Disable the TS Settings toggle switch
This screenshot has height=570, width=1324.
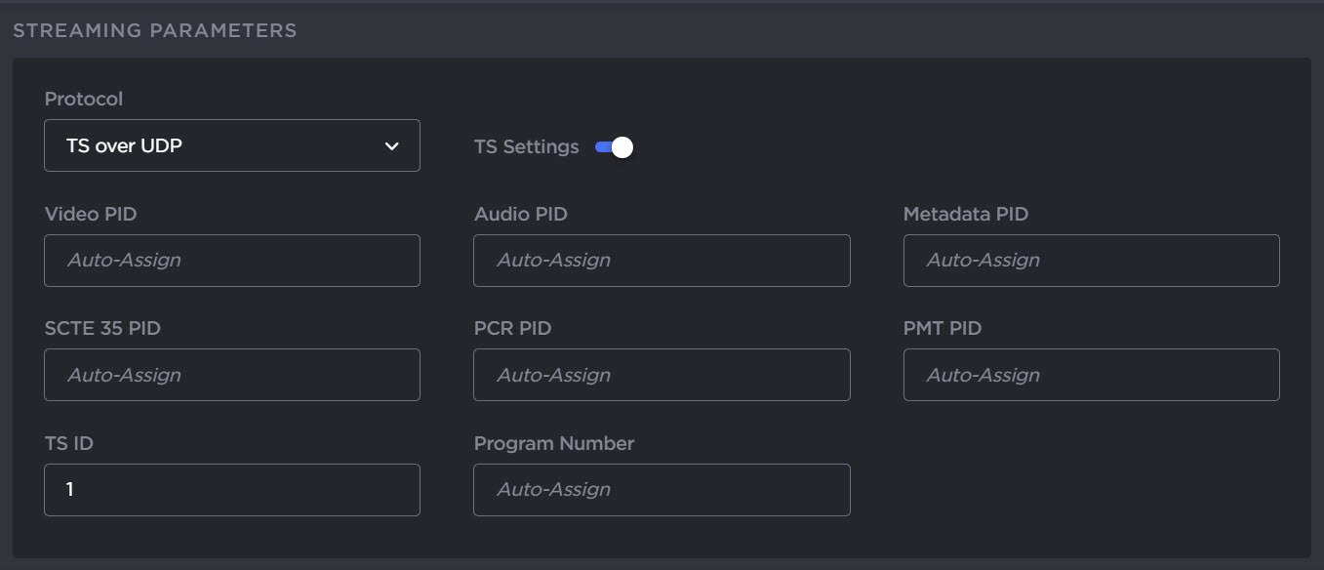614,147
